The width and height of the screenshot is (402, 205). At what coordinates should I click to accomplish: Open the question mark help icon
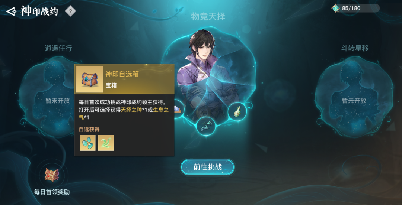pos(70,11)
